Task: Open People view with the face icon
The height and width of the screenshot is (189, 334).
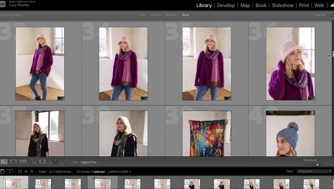Action: (43, 162)
